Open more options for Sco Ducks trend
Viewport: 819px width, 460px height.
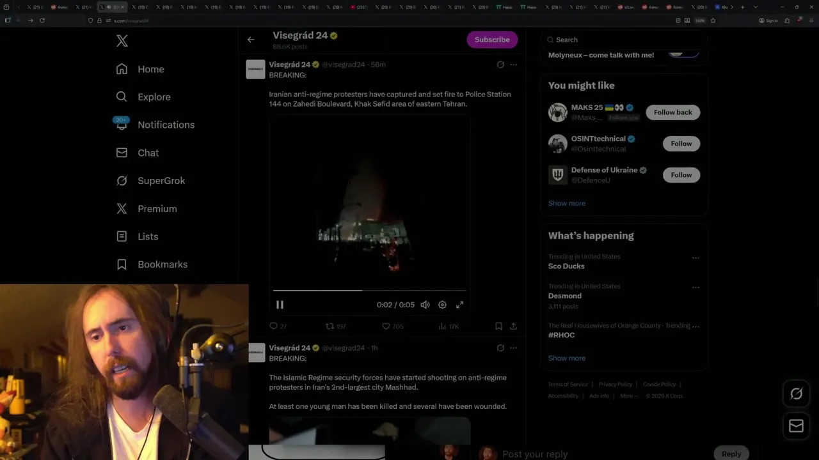(x=696, y=258)
